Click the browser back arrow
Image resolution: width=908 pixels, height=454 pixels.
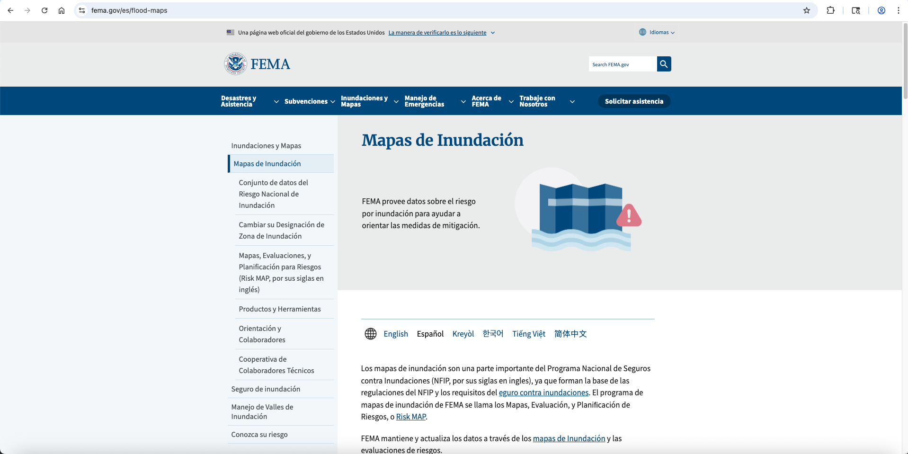tap(10, 10)
